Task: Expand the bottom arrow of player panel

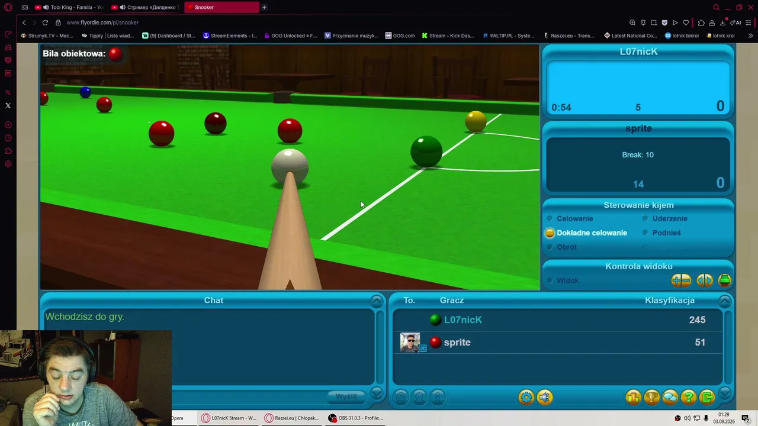Action: (x=725, y=393)
